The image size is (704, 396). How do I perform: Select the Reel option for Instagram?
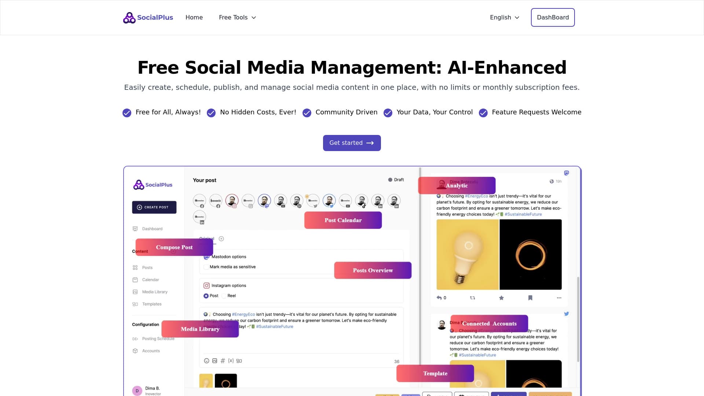(x=224, y=296)
